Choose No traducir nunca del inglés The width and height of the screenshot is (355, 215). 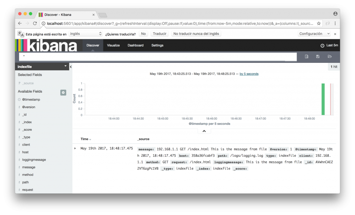[196, 34]
